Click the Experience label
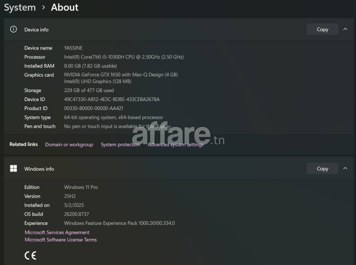Screen dimensions: 356x265 [36, 223]
